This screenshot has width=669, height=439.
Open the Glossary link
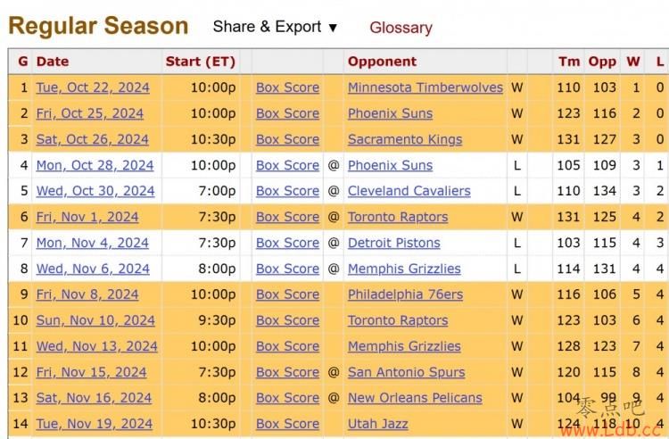401,28
